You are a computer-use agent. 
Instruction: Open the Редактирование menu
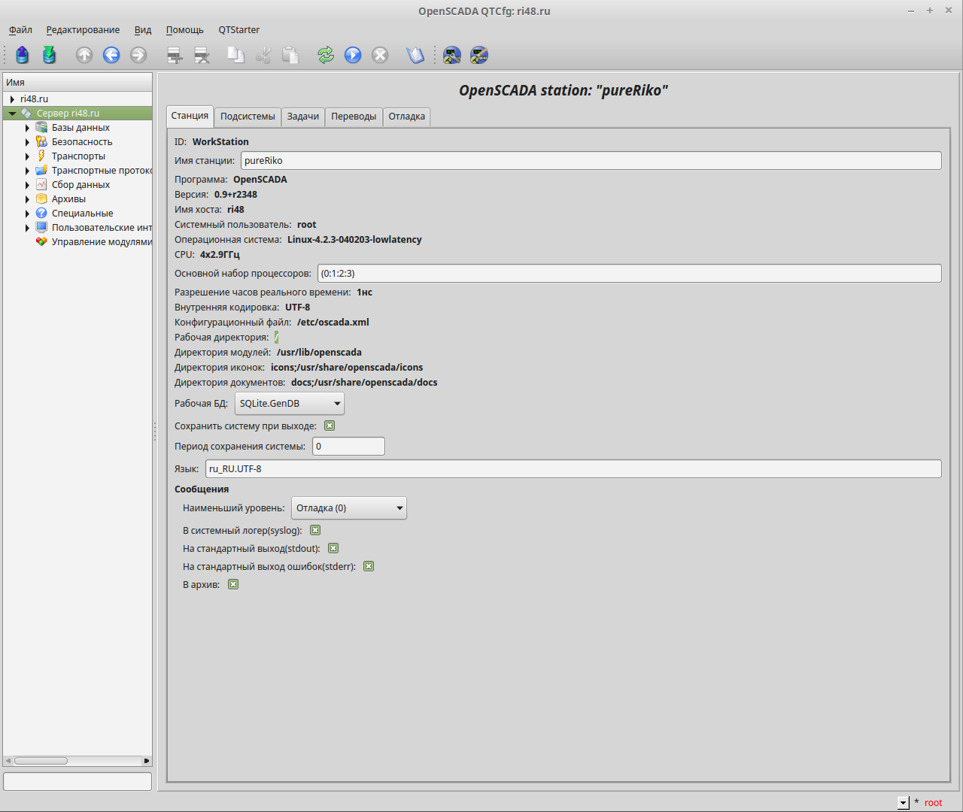tap(83, 30)
